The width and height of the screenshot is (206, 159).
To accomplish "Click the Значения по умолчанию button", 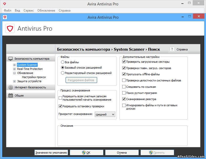I will (51, 153).
